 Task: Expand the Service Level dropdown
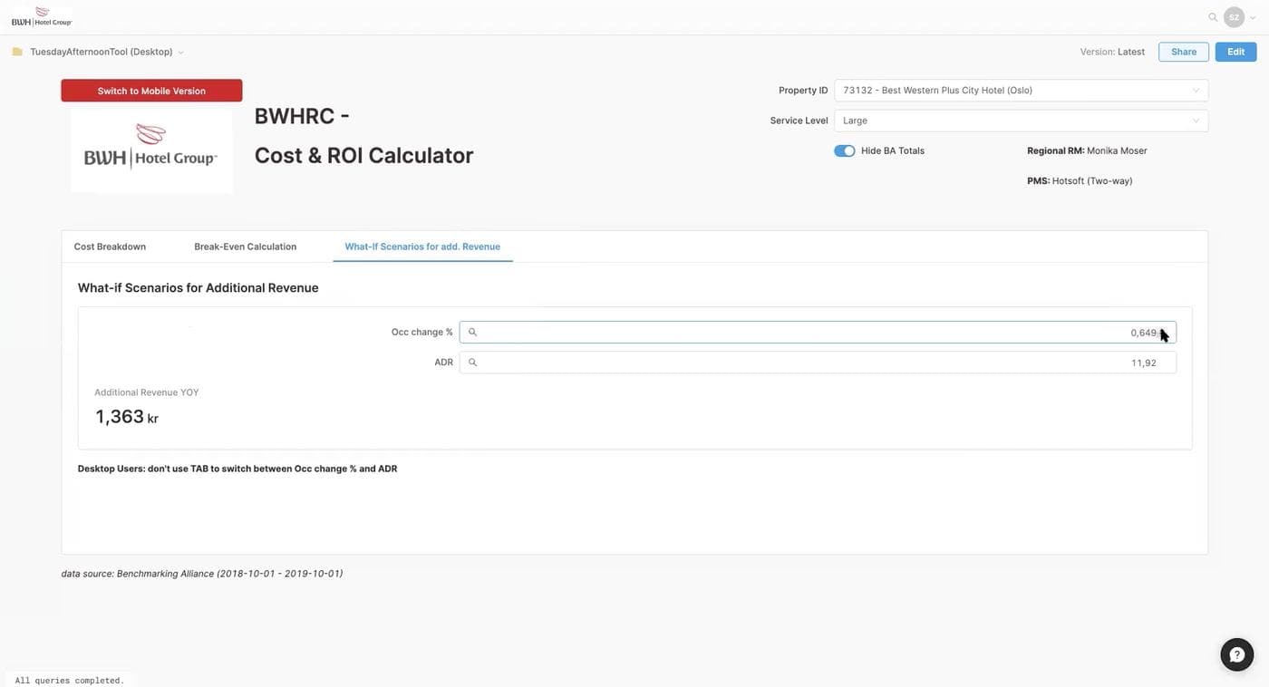point(1021,121)
